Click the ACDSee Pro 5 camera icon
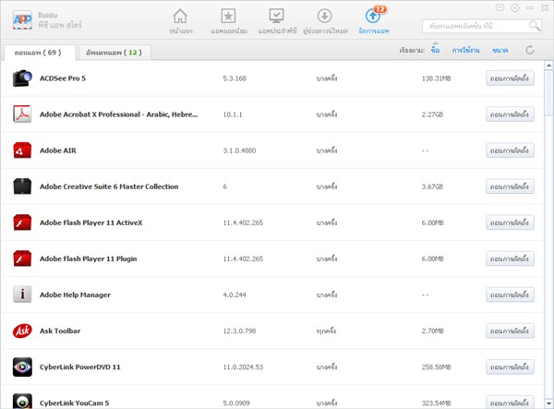This screenshot has width=554, height=409. 22,78
